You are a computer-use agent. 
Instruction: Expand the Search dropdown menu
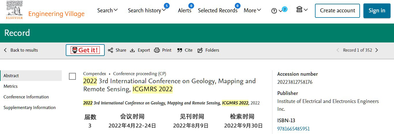pyautogui.click(x=107, y=10)
